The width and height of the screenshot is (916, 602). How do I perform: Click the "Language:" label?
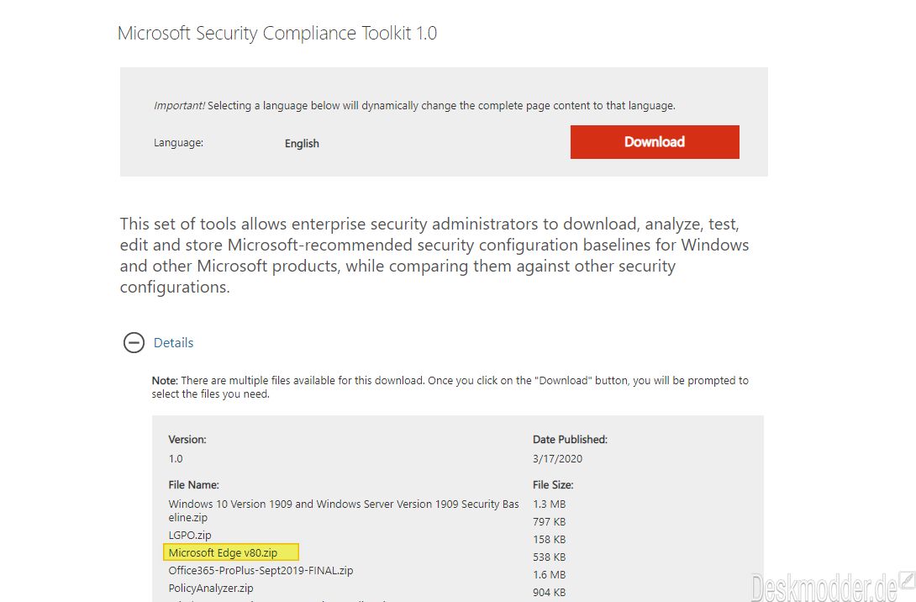click(179, 143)
